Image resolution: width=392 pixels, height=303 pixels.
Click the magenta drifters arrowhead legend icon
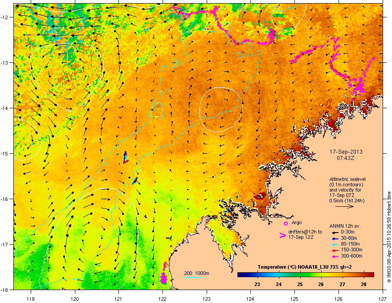pyautogui.click(x=282, y=235)
